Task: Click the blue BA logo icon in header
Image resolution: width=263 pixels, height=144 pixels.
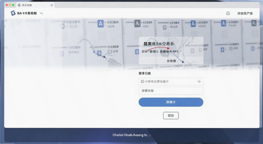Action: (13, 13)
